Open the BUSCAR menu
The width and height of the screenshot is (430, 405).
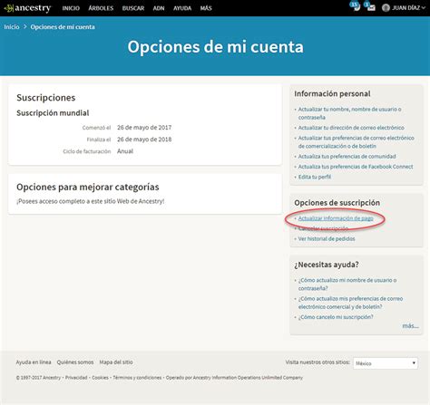(133, 8)
